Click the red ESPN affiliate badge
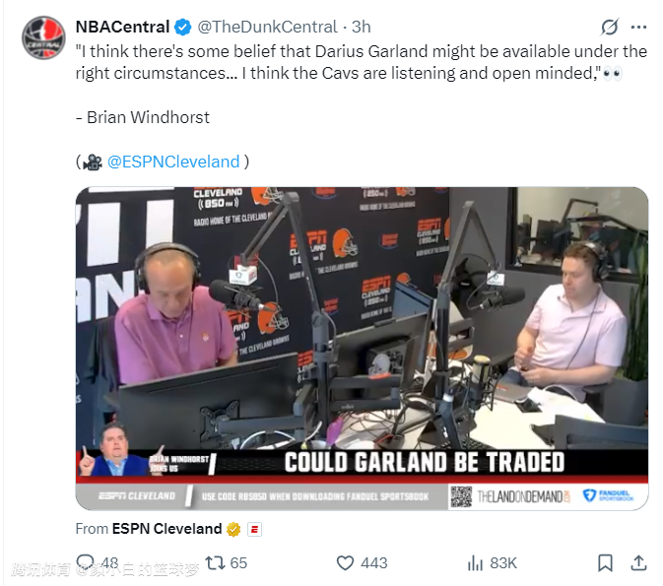Viewport: 663px width, 586px height. [x=254, y=529]
